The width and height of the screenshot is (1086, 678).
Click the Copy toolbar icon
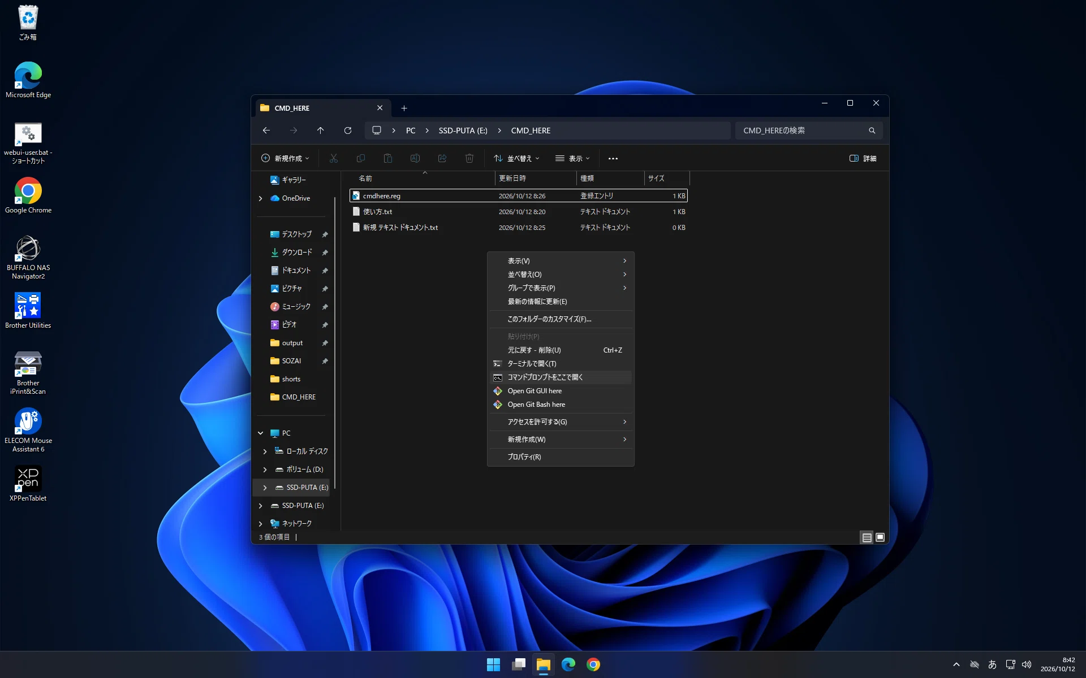click(x=361, y=159)
